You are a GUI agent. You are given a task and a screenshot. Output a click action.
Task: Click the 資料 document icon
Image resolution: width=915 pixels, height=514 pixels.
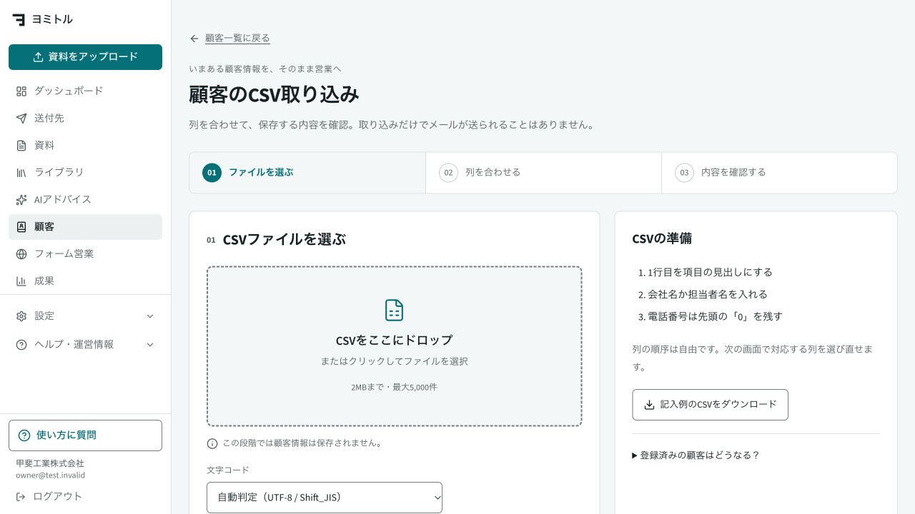coord(21,146)
